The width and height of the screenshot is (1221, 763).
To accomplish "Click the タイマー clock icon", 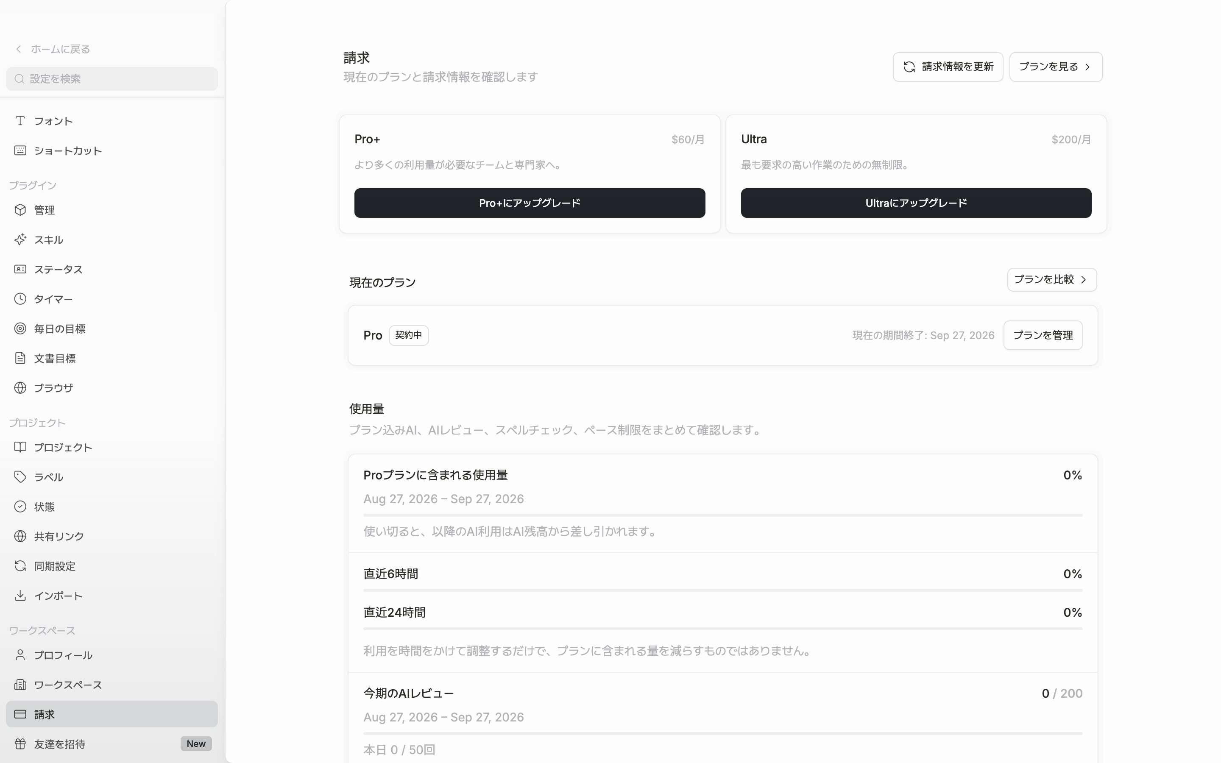I will 20,299.
